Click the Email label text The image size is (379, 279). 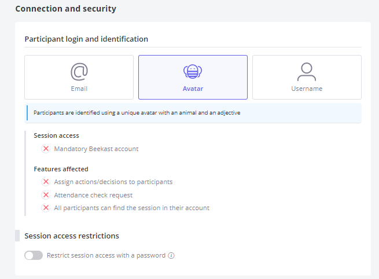pos(79,89)
